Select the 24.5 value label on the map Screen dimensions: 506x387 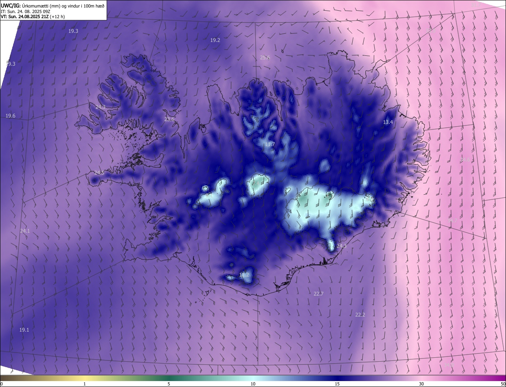[x=99, y=173]
